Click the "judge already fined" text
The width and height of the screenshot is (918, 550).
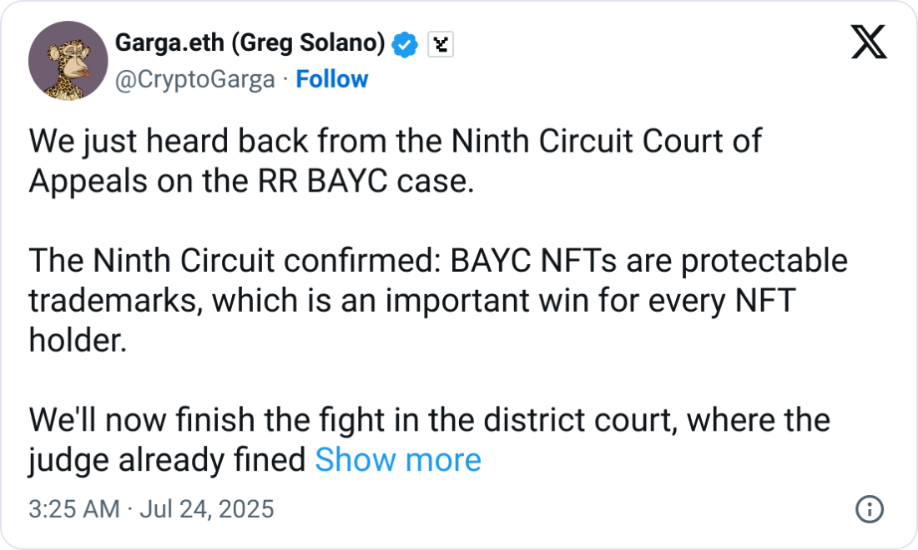[x=167, y=460]
